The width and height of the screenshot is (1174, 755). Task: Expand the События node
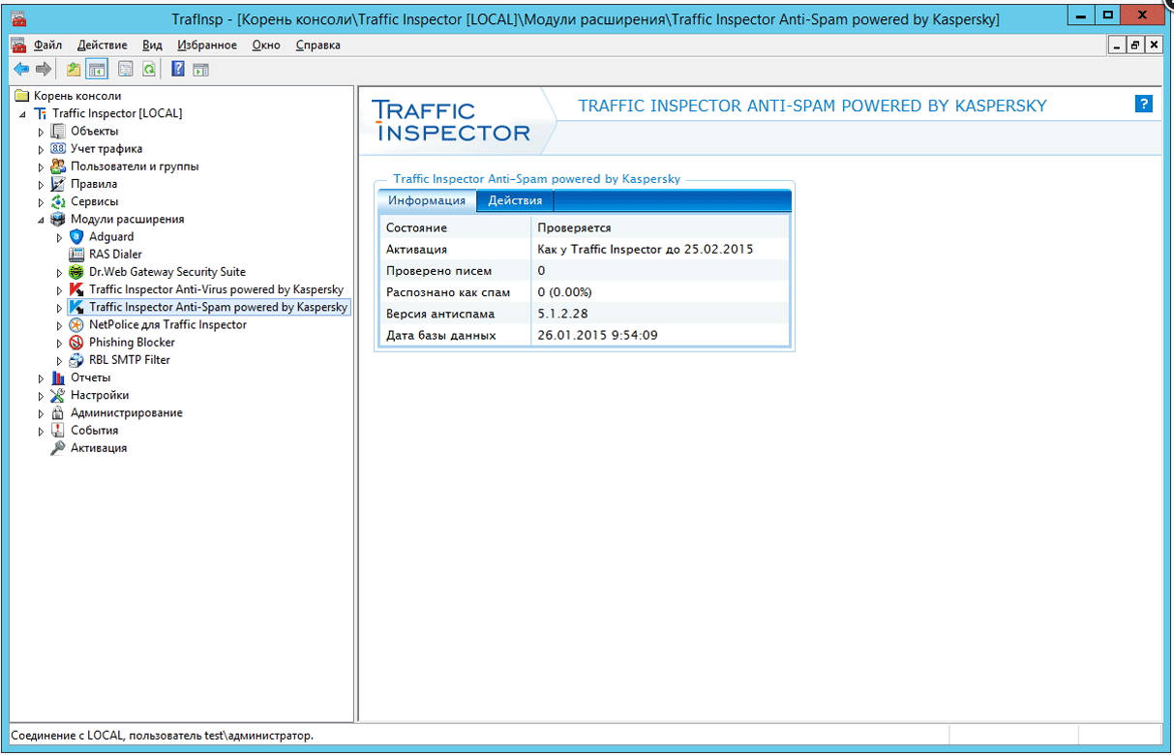pyautogui.click(x=42, y=431)
